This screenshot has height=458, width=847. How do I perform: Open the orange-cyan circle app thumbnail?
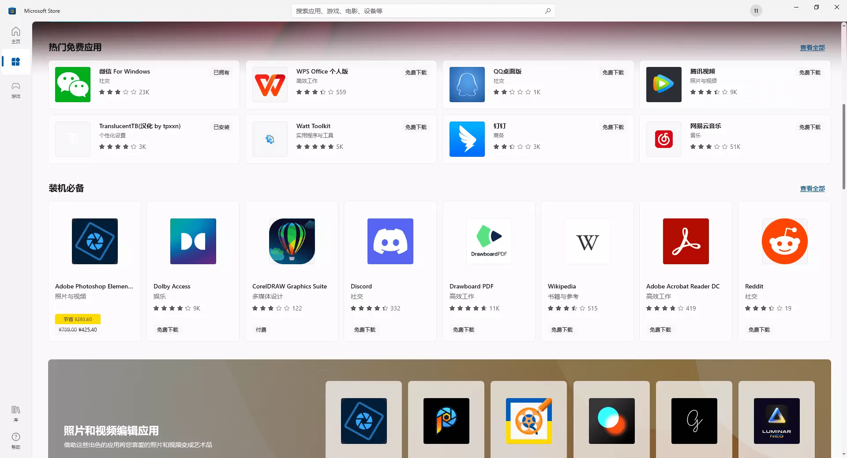[612, 421]
